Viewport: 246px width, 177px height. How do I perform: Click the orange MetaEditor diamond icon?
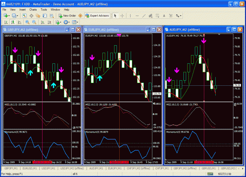click(x=80, y=16)
